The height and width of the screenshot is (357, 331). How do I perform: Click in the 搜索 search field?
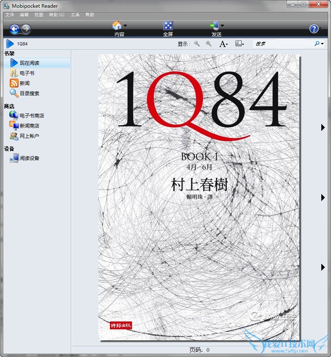point(282,44)
